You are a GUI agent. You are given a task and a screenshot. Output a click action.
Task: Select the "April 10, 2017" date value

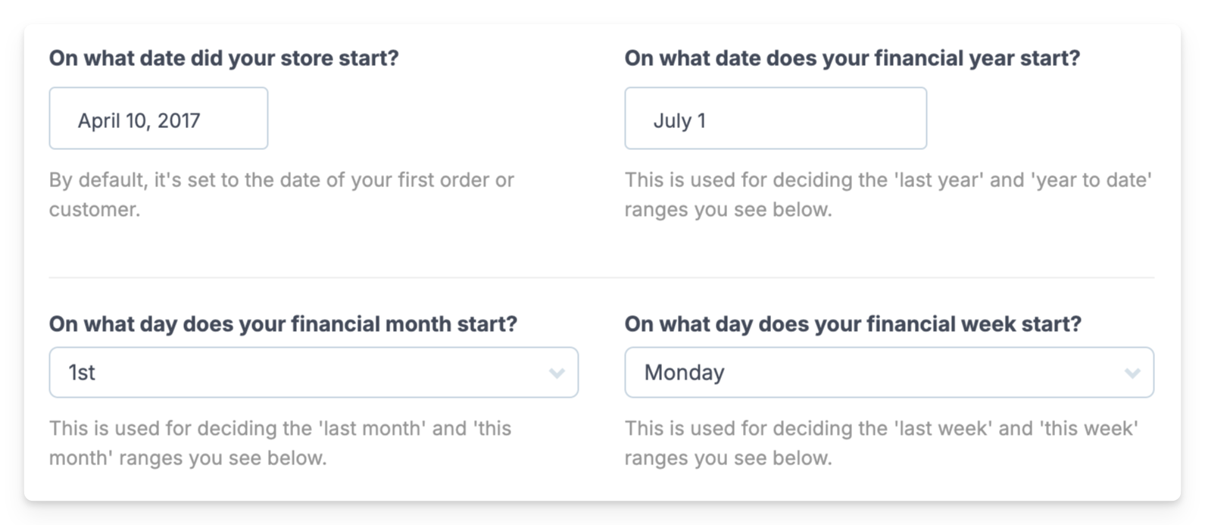point(139,120)
